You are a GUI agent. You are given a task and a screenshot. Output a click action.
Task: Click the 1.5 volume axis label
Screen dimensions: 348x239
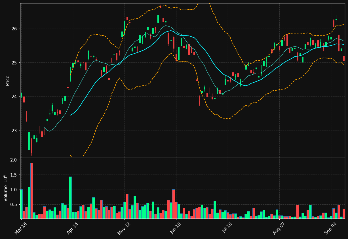coord(14,175)
